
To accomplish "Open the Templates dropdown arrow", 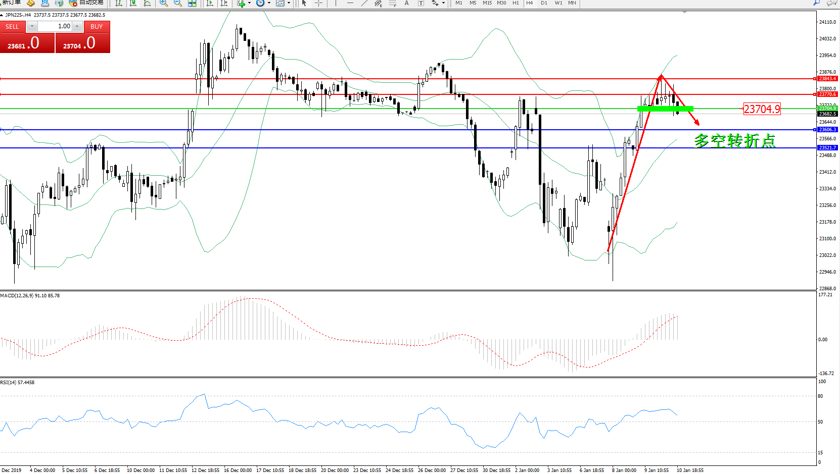I will (x=289, y=3).
